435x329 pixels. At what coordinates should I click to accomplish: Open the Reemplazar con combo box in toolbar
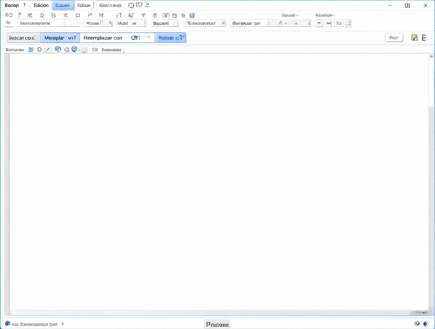(x=256, y=23)
